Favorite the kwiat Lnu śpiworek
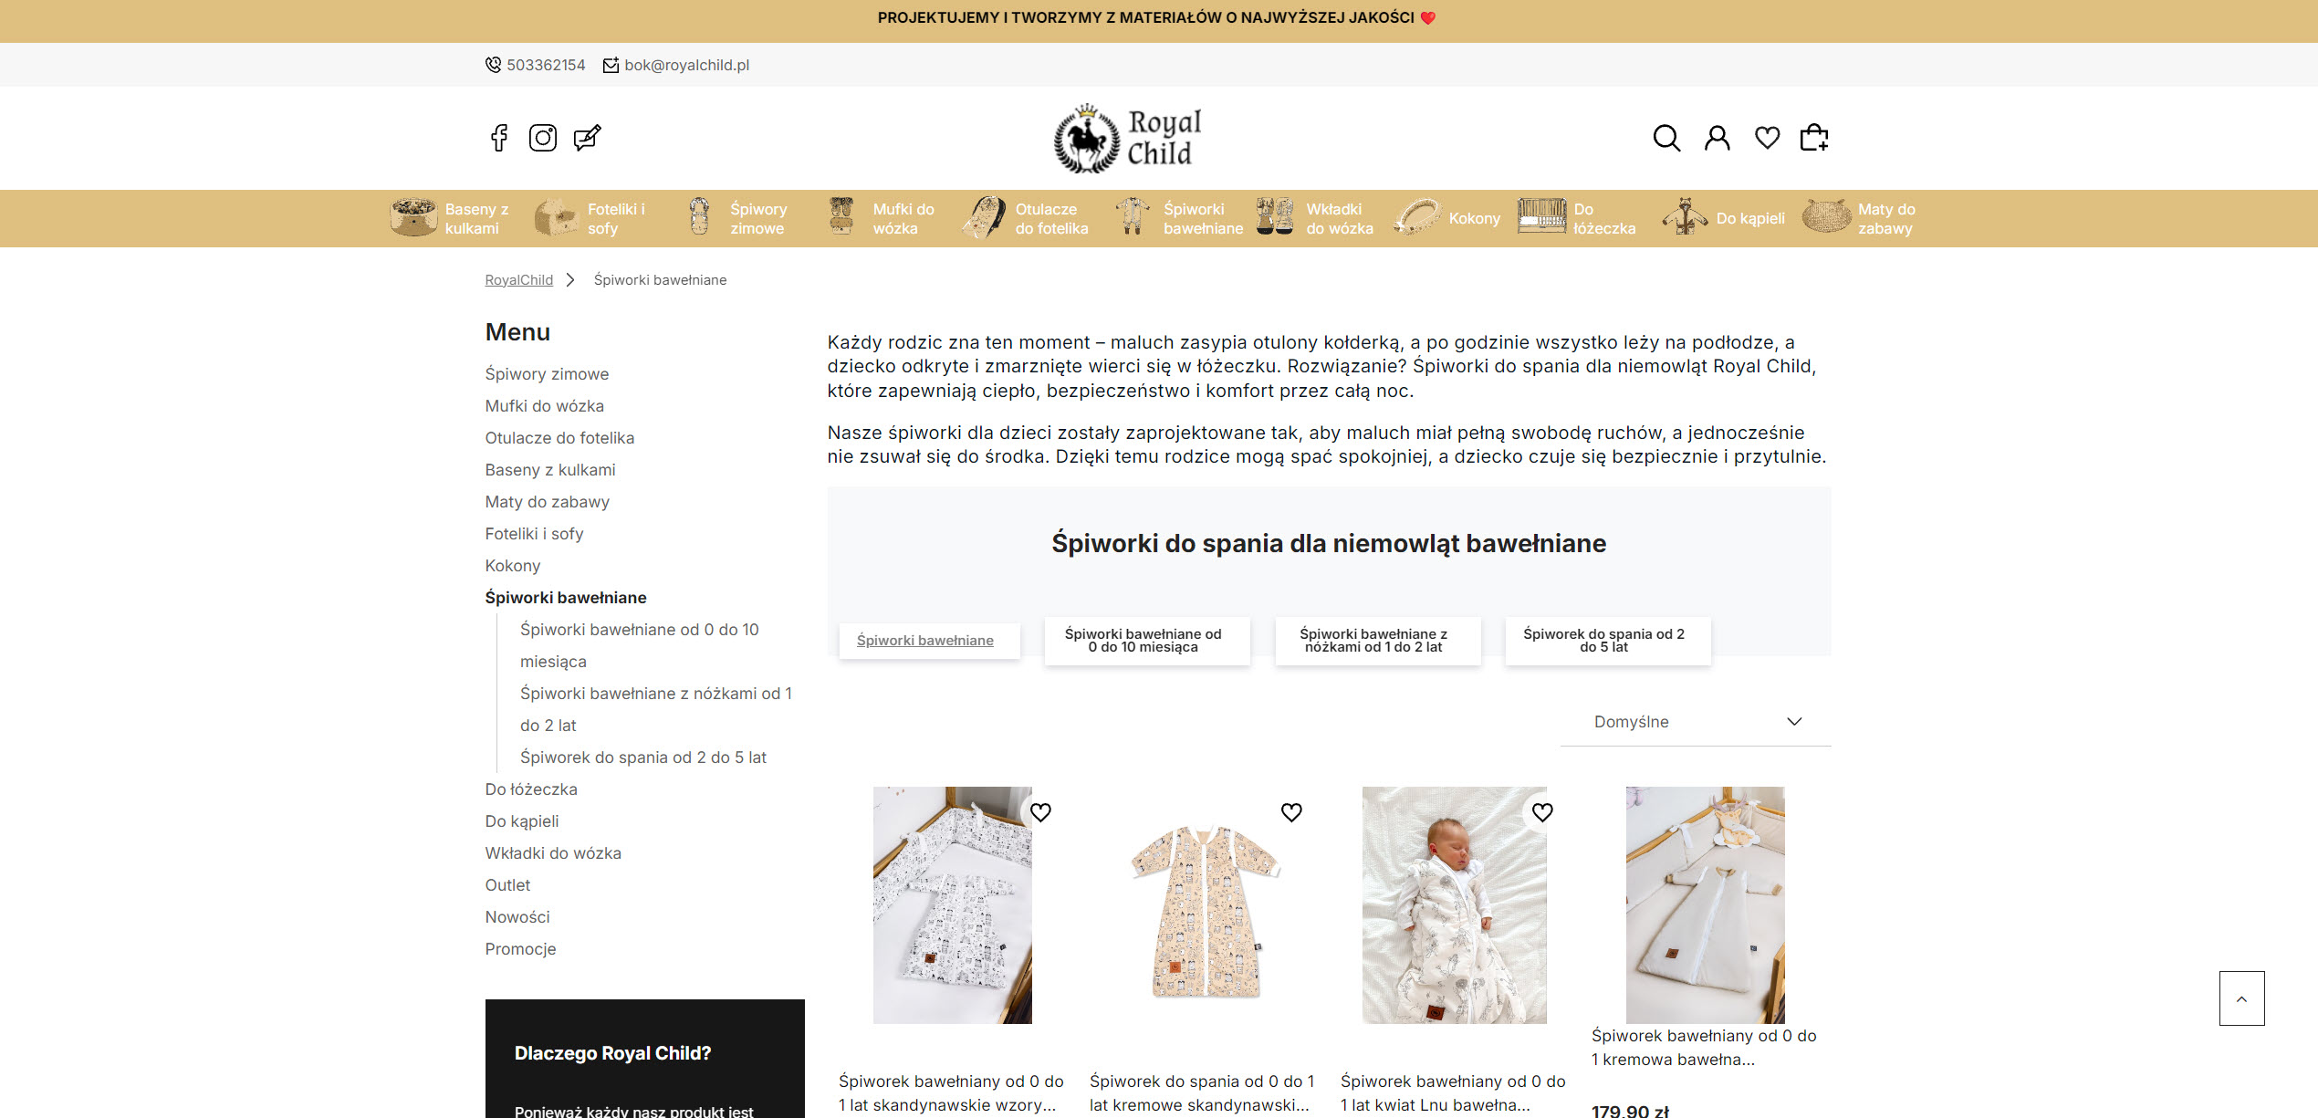The width and height of the screenshot is (2318, 1118). click(1542, 812)
